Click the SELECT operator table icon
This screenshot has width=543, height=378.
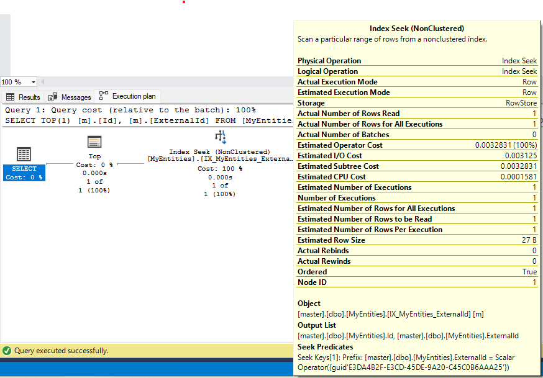pos(24,155)
